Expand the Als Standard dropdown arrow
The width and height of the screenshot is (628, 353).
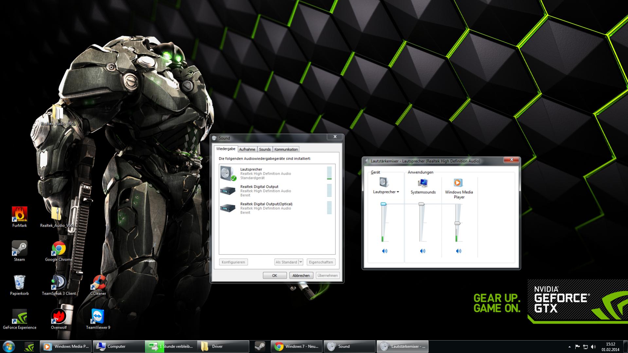(301, 262)
